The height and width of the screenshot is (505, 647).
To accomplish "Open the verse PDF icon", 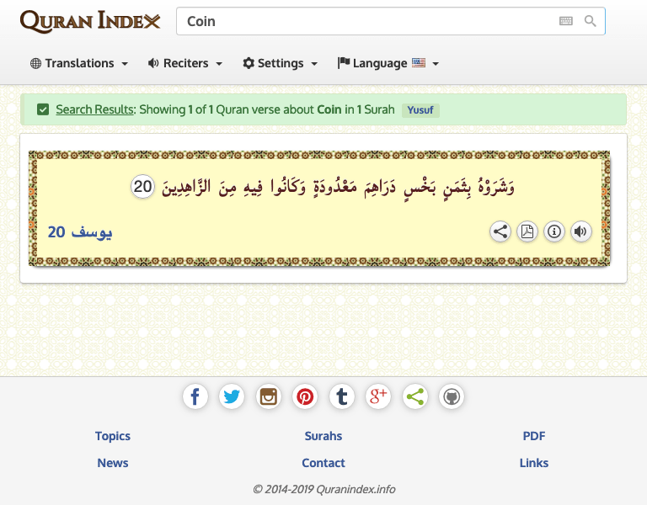I will pos(527,231).
